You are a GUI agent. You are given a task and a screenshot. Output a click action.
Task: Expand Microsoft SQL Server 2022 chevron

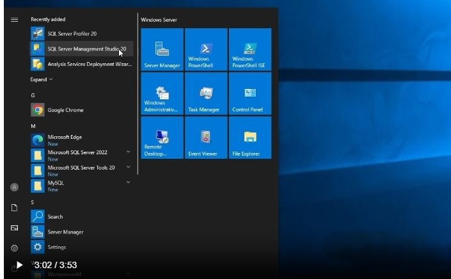click(x=129, y=152)
